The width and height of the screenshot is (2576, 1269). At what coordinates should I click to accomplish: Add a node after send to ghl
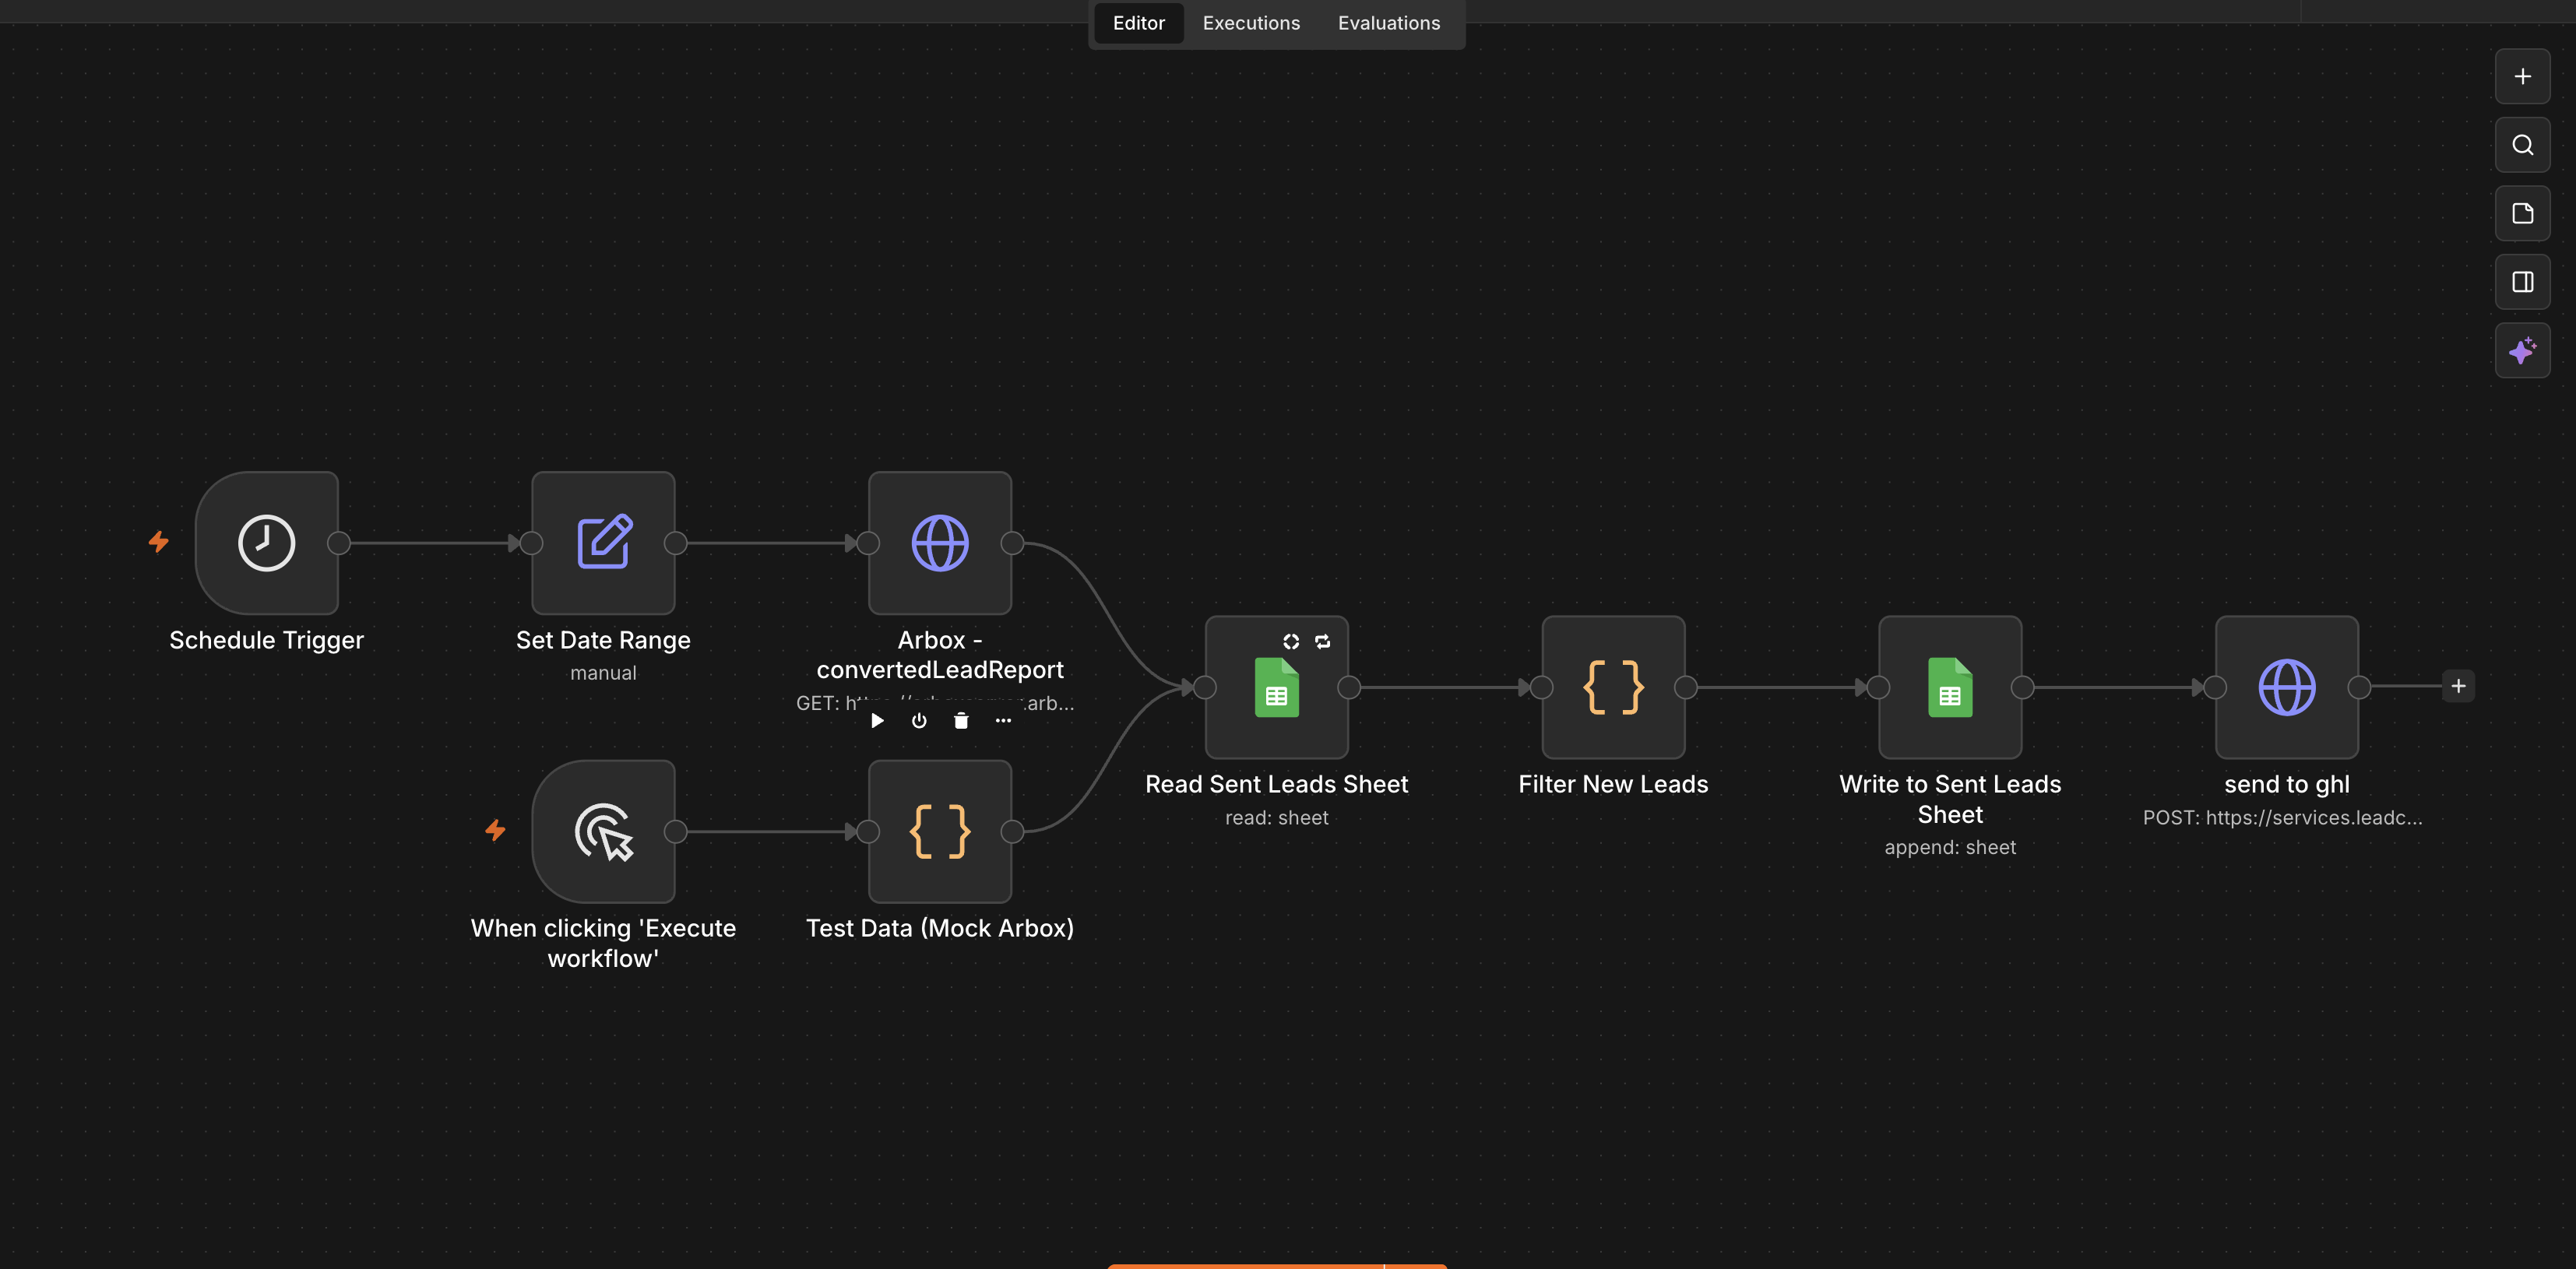(2458, 686)
